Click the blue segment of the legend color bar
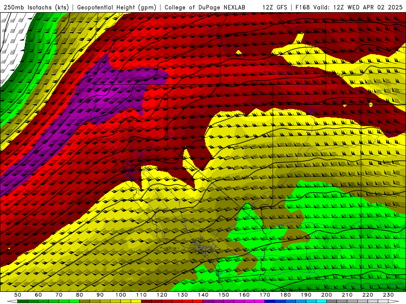The image size is (406, 304). 295,301
